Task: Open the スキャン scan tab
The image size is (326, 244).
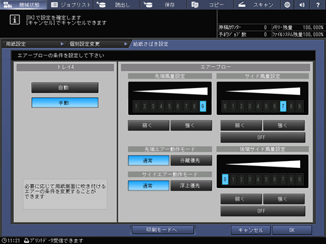Action: tap(257, 4)
